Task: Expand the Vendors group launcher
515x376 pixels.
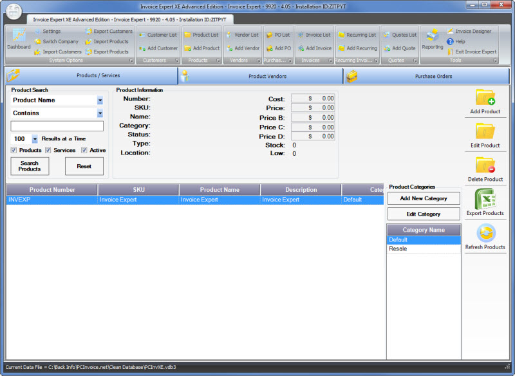Action: pos(259,61)
